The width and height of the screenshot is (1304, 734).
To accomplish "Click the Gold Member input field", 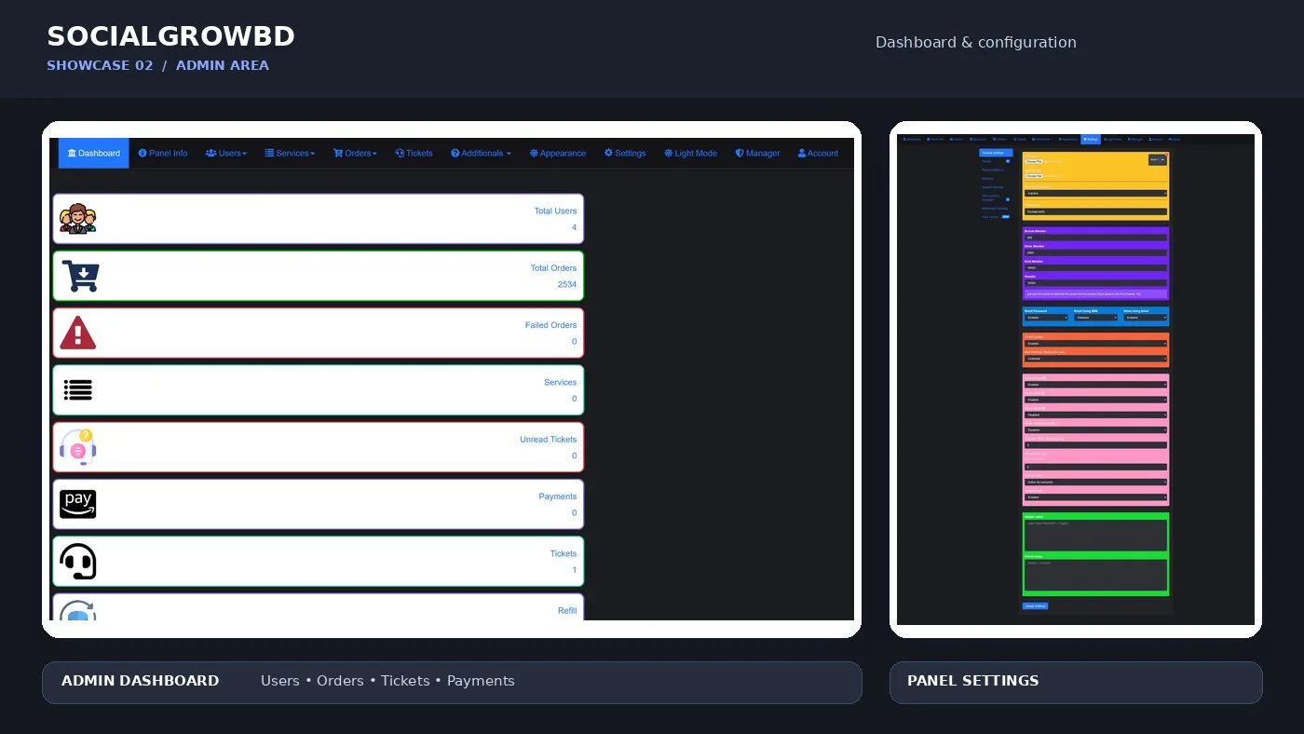I will (1095, 267).
